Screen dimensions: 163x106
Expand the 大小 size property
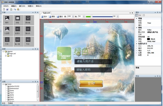[136, 46]
